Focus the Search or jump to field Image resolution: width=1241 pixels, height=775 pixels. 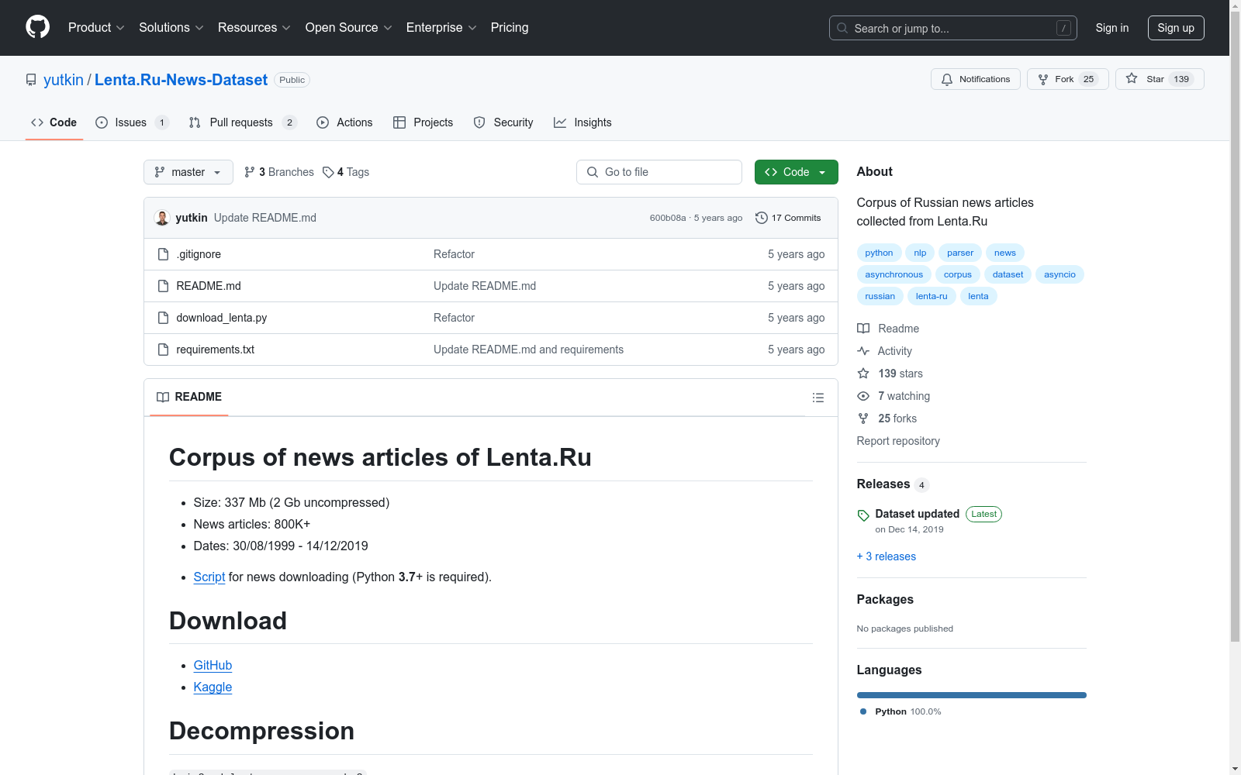(953, 28)
